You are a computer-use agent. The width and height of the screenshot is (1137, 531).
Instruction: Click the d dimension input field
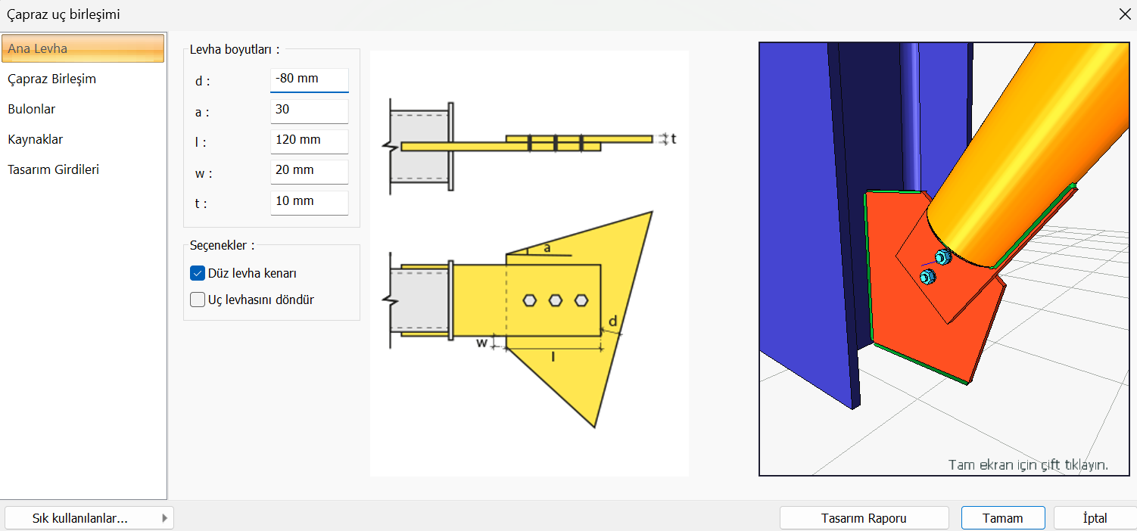click(309, 79)
